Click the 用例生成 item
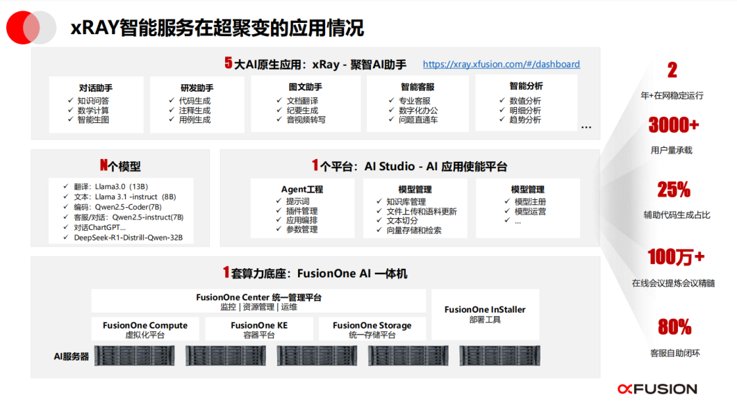737x414 pixels. pos(194,120)
